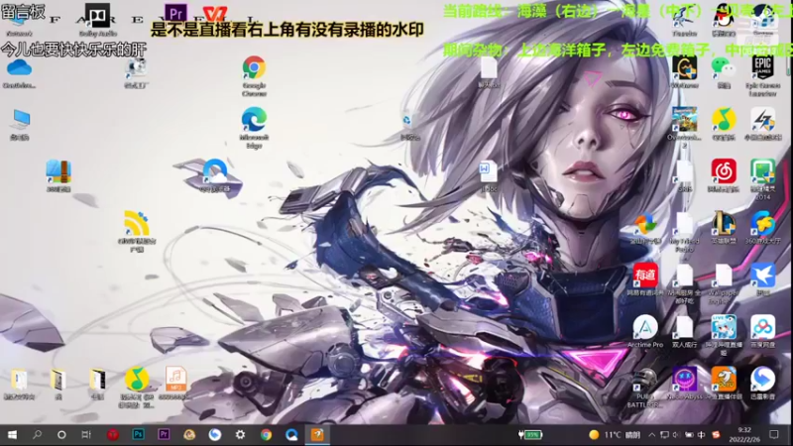793x446 pixels.
Task: Click the green battery 95% indicator
Action: (x=530, y=435)
